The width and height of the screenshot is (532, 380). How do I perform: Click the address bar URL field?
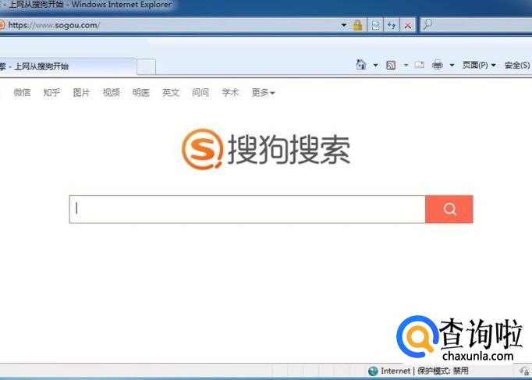point(169,25)
